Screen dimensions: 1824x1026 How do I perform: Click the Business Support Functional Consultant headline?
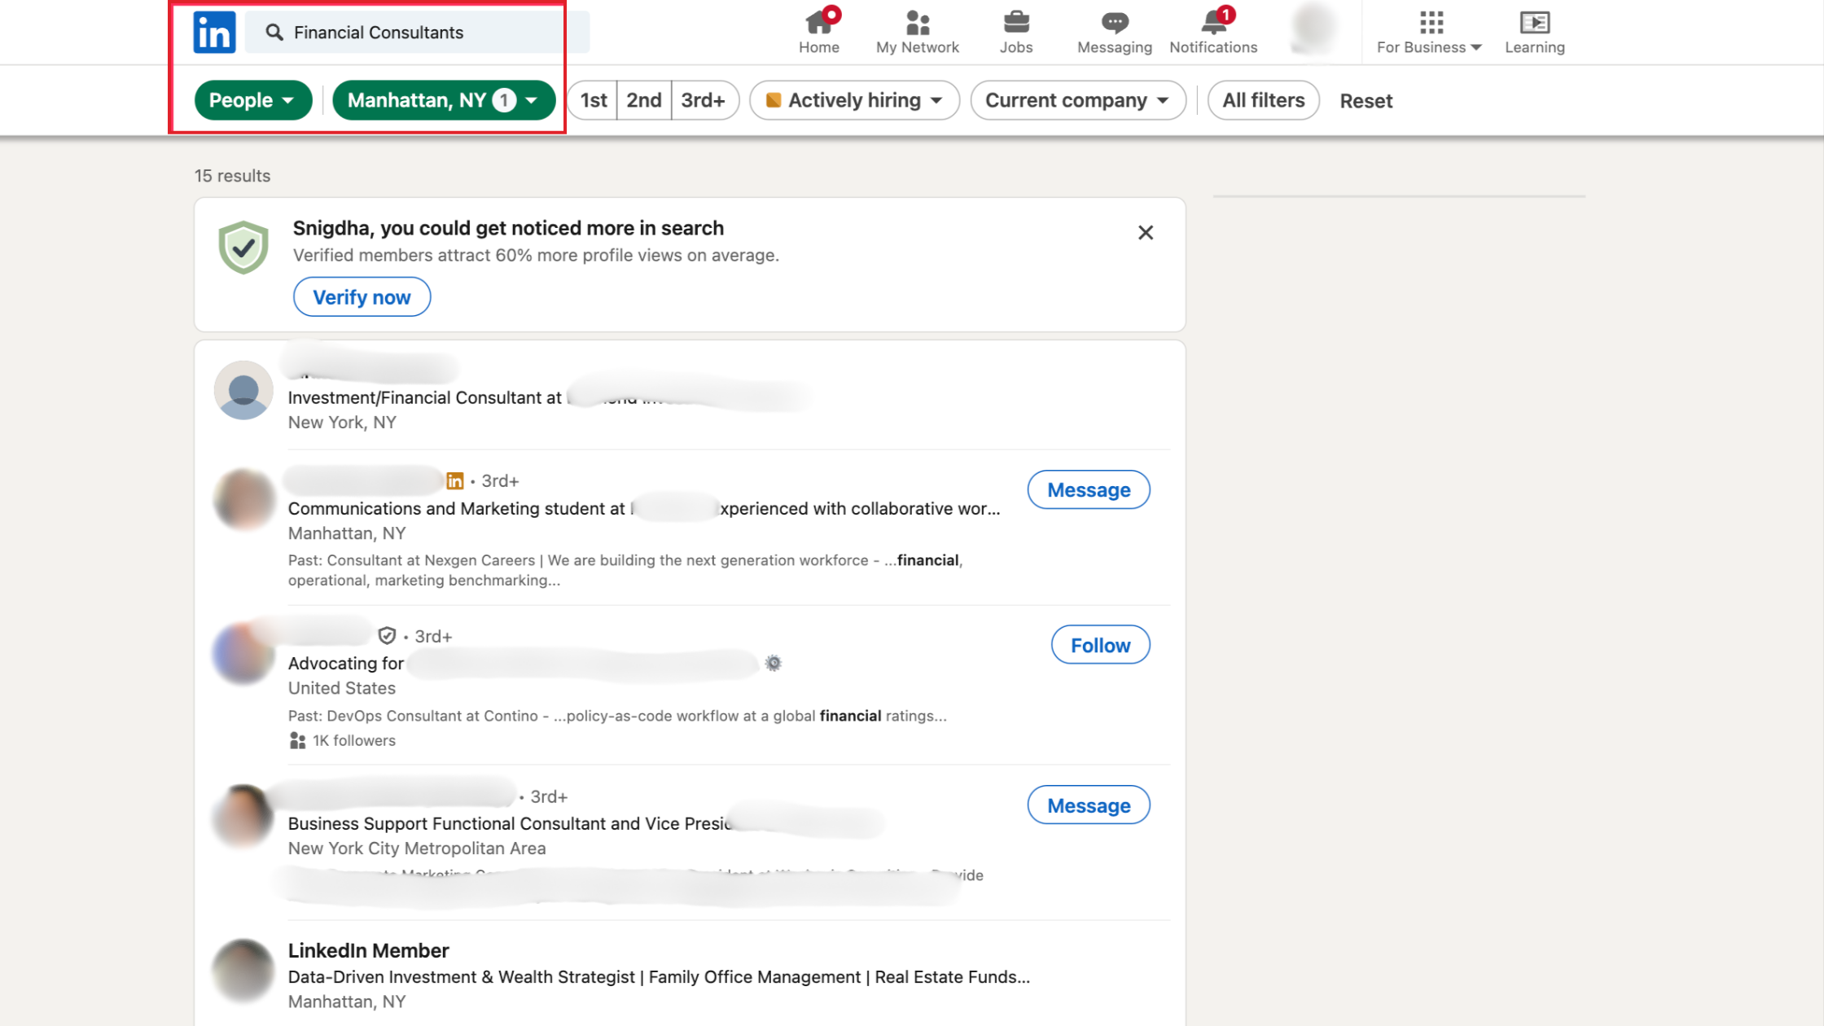click(x=510, y=824)
